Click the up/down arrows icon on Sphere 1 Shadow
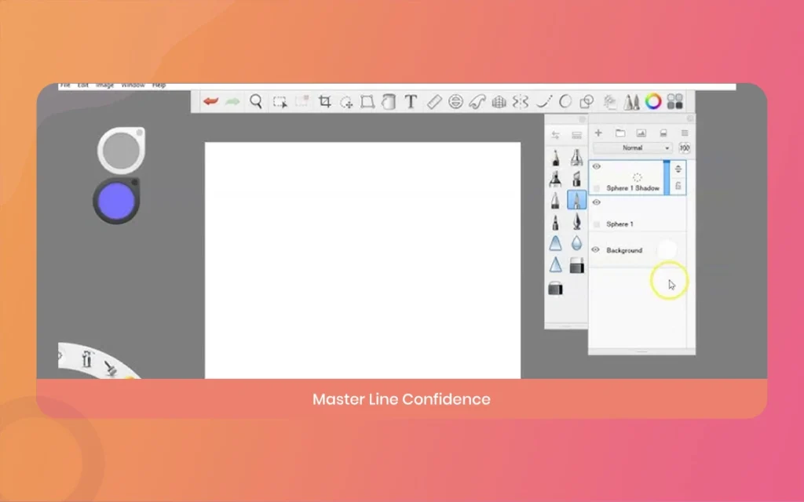804x502 pixels. [678, 169]
